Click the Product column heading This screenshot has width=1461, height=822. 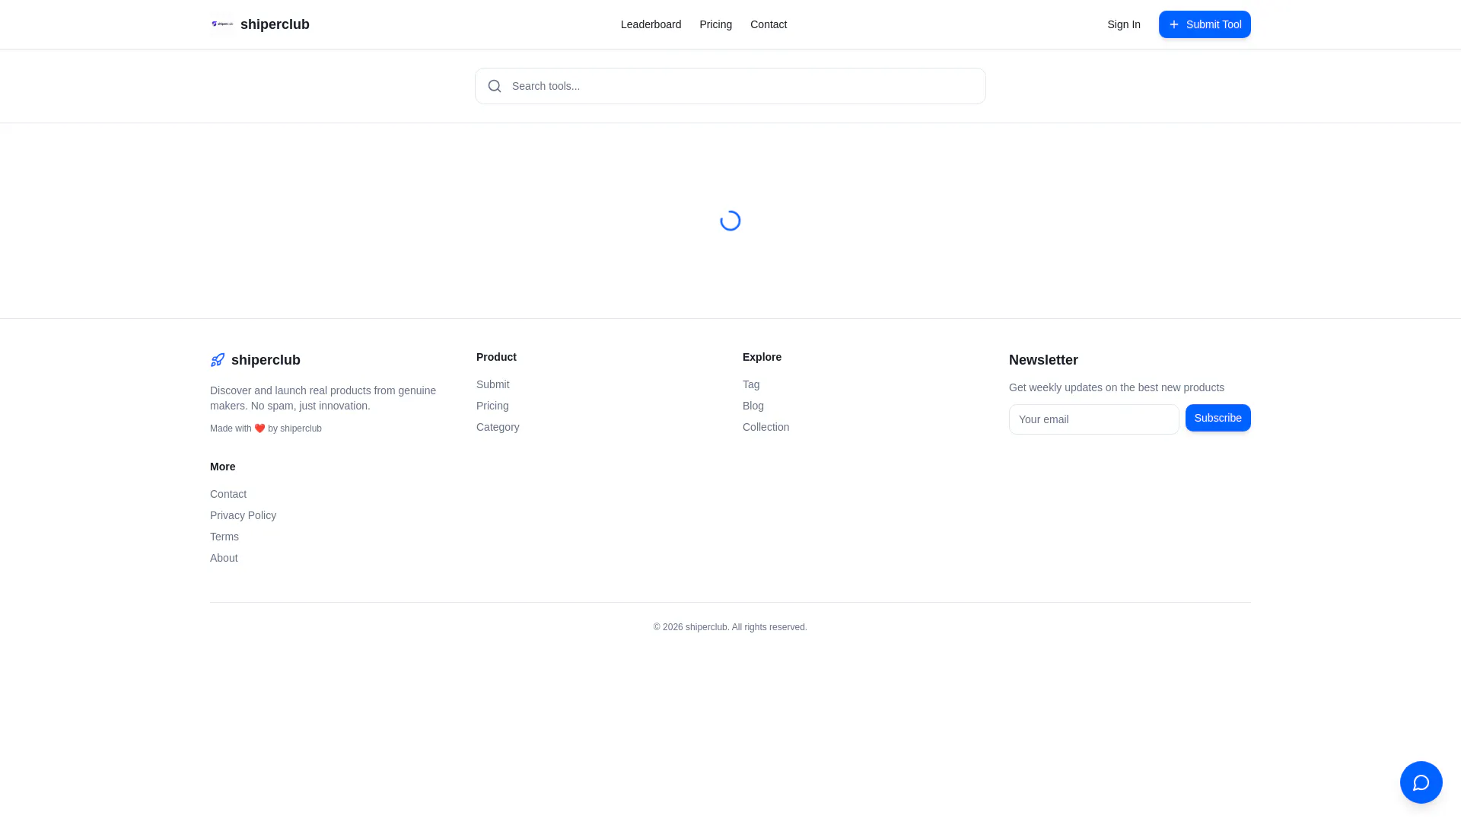[496, 357]
